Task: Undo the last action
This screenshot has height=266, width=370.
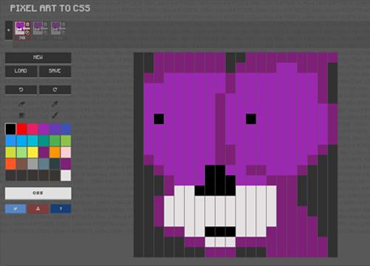Action: 21,89
